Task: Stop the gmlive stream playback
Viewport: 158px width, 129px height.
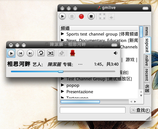Action: [91, 16]
